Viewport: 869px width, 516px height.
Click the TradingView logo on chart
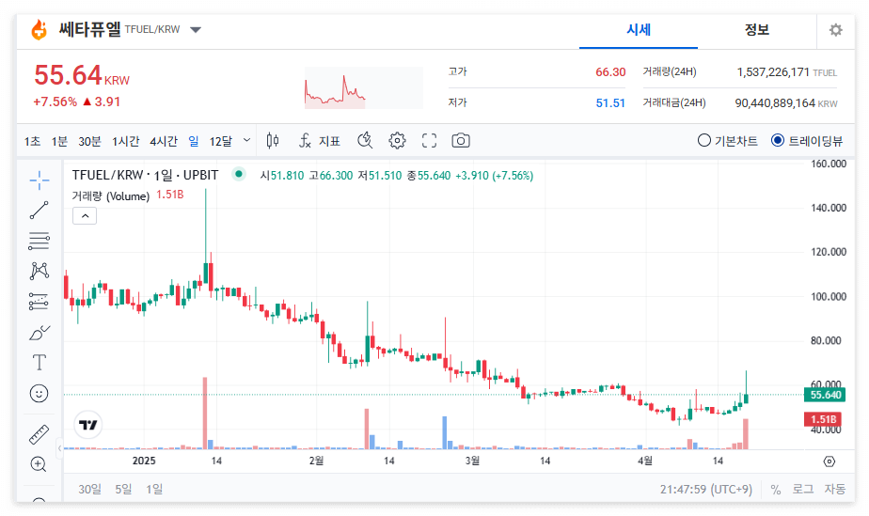[88, 425]
